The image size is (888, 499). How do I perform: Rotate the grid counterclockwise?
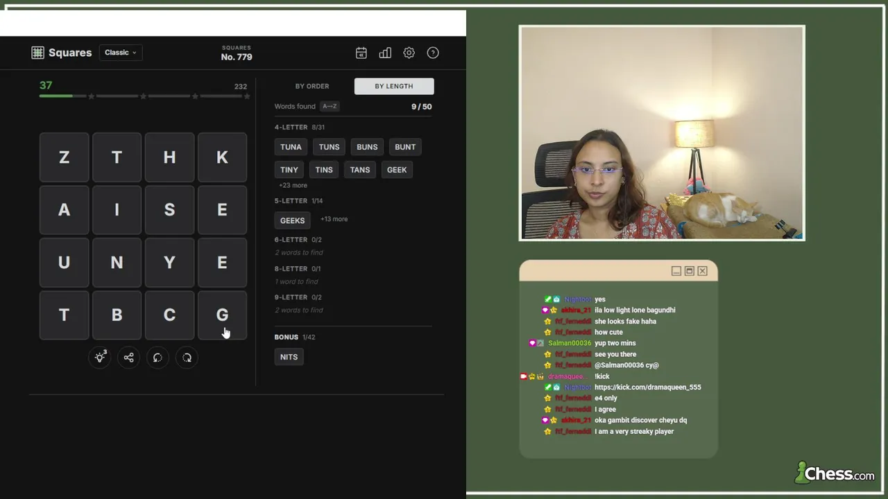pos(157,358)
